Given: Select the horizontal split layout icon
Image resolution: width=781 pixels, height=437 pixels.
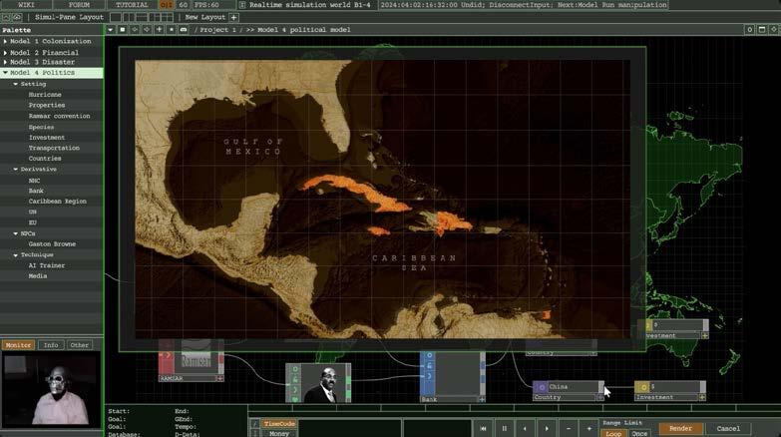Looking at the screenshot, I should tap(142, 17).
